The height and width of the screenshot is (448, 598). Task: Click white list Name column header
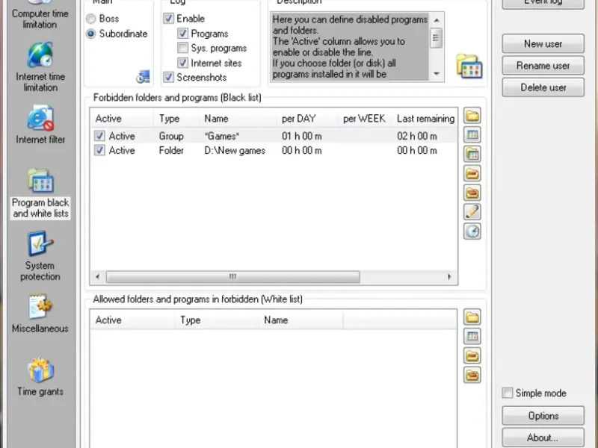pos(301,320)
